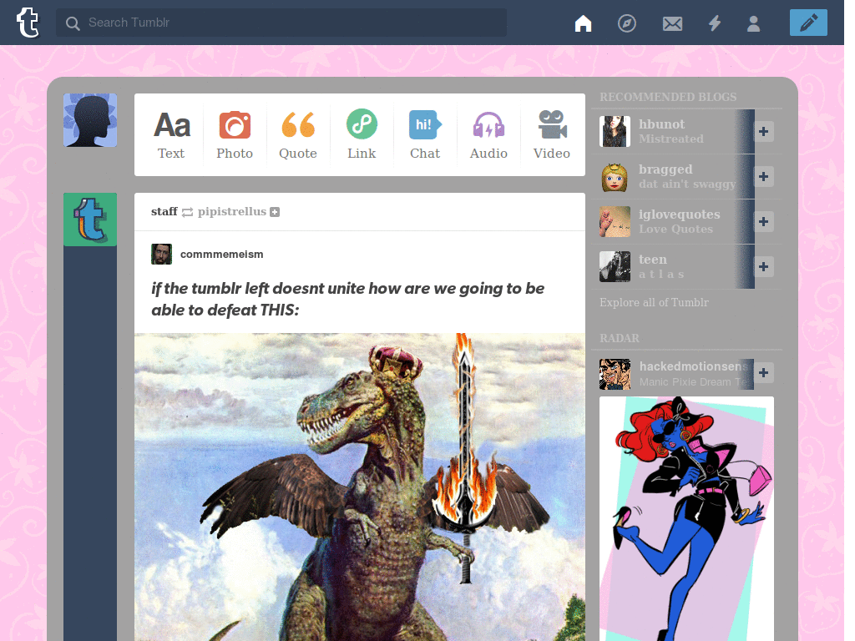Open the staff blog name link
This screenshot has width=855, height=641.
point(164,211)
